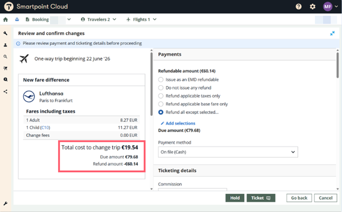Choose 'Refund applicable taxes only' radio button
342x212 pixels.
pos(161,96)
